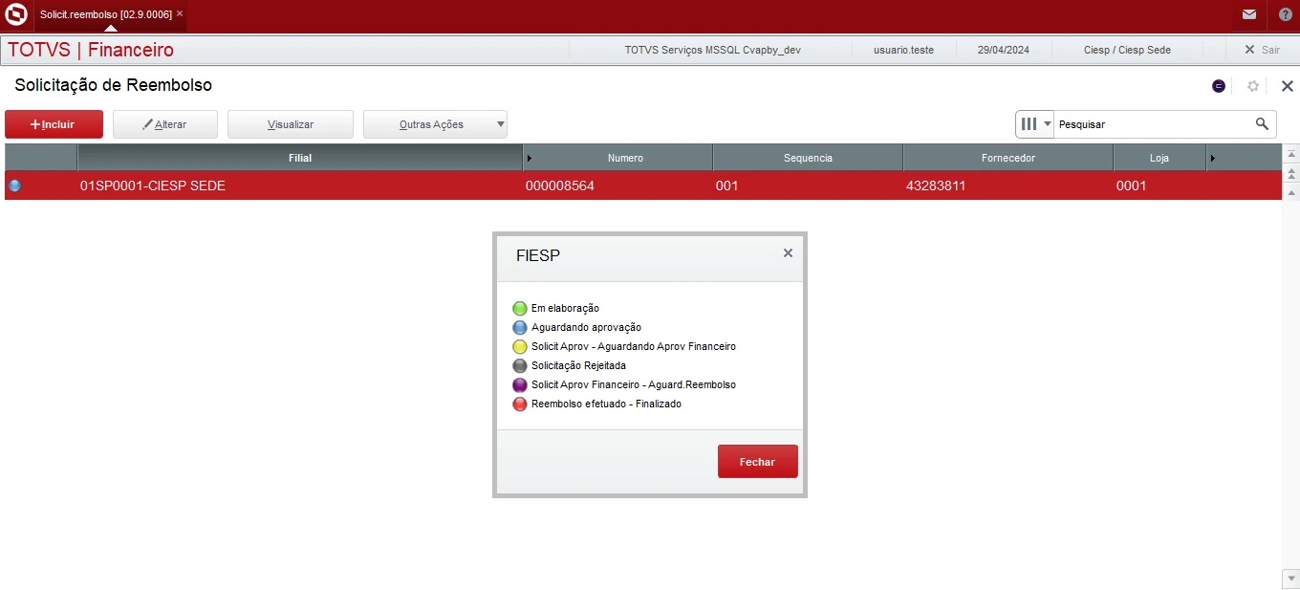Open the help question mark icon
Image resolution: width=1300 pixels, height=590 pixels.
pyautogui.click(x=1285, y=15)
